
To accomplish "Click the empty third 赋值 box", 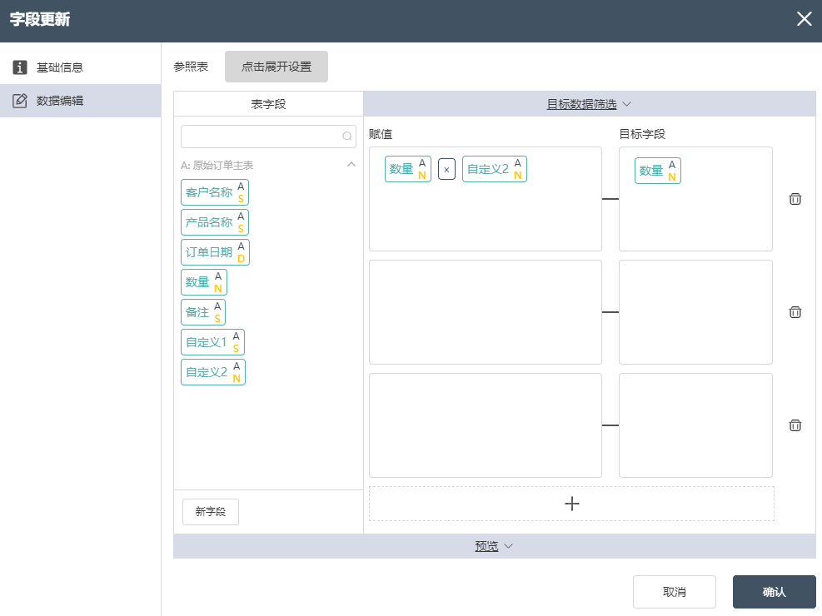I will click(x=486, y=425).
